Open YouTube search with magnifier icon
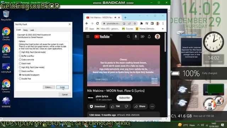The width and height of the screenshot is (227, 128). 128,37
